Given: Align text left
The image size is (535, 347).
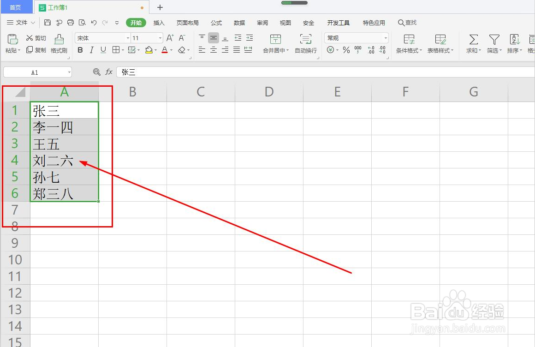Looking at the screenshot, I should (x=202, y=50).
